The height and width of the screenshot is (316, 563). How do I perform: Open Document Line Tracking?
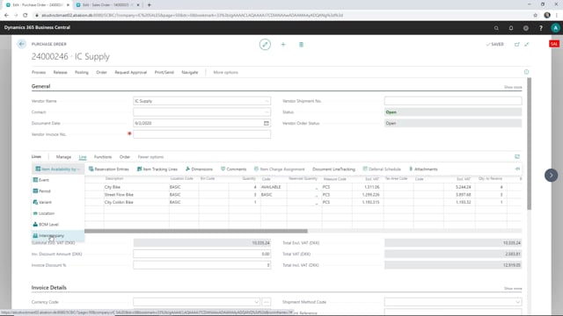[x=333, y=169]
